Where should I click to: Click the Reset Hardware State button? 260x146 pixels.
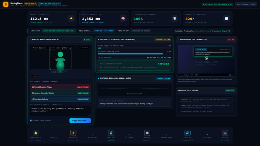click(x=246, y=4)
